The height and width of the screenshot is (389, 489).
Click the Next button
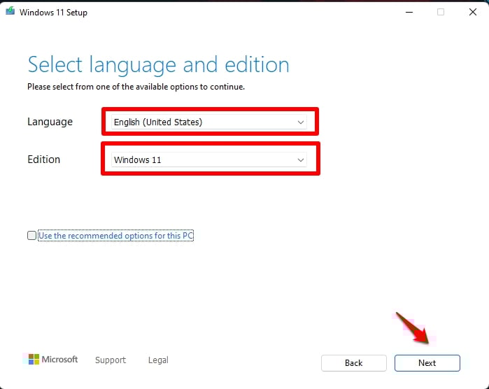pyautogui.click(x=427, y=363)
